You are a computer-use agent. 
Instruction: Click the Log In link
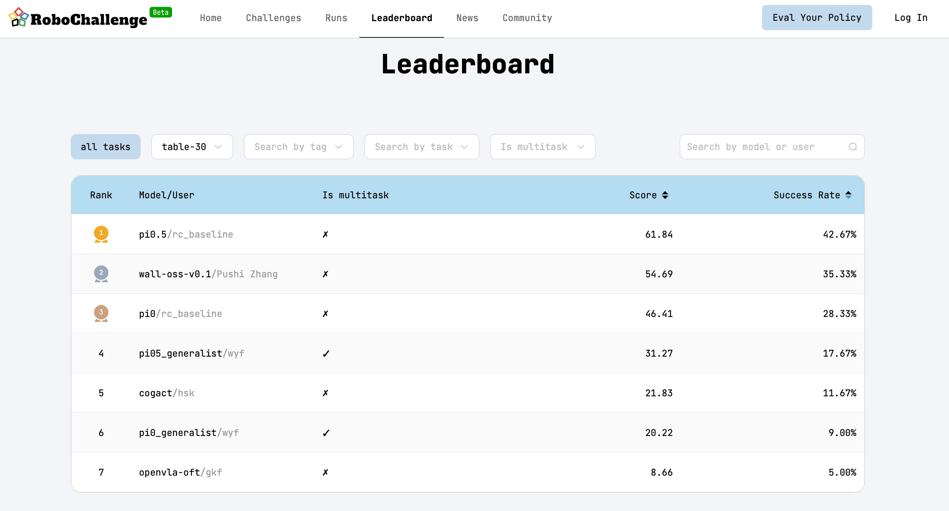911,18
